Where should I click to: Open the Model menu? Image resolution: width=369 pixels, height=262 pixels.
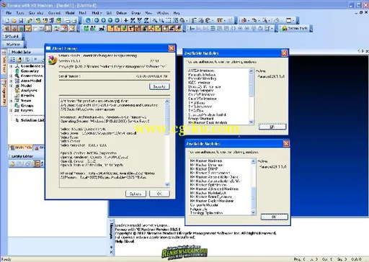pos(70,13)
